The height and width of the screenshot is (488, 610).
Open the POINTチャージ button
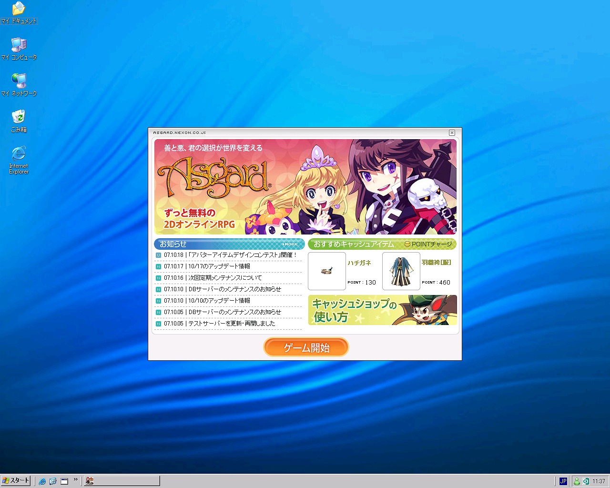coord(428,244)
